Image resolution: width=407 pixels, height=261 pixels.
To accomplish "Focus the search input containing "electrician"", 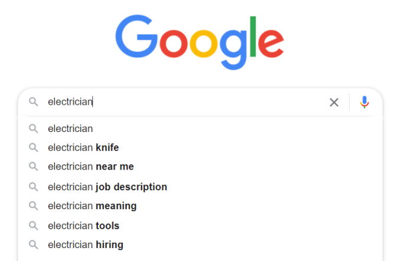I will click(185, 102).
